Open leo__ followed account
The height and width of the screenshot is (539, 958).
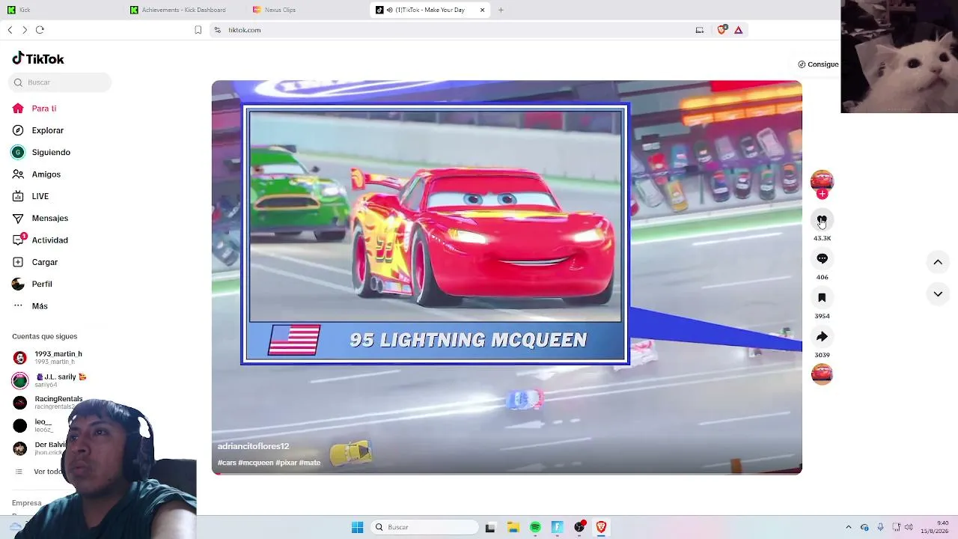coord(33,425)
